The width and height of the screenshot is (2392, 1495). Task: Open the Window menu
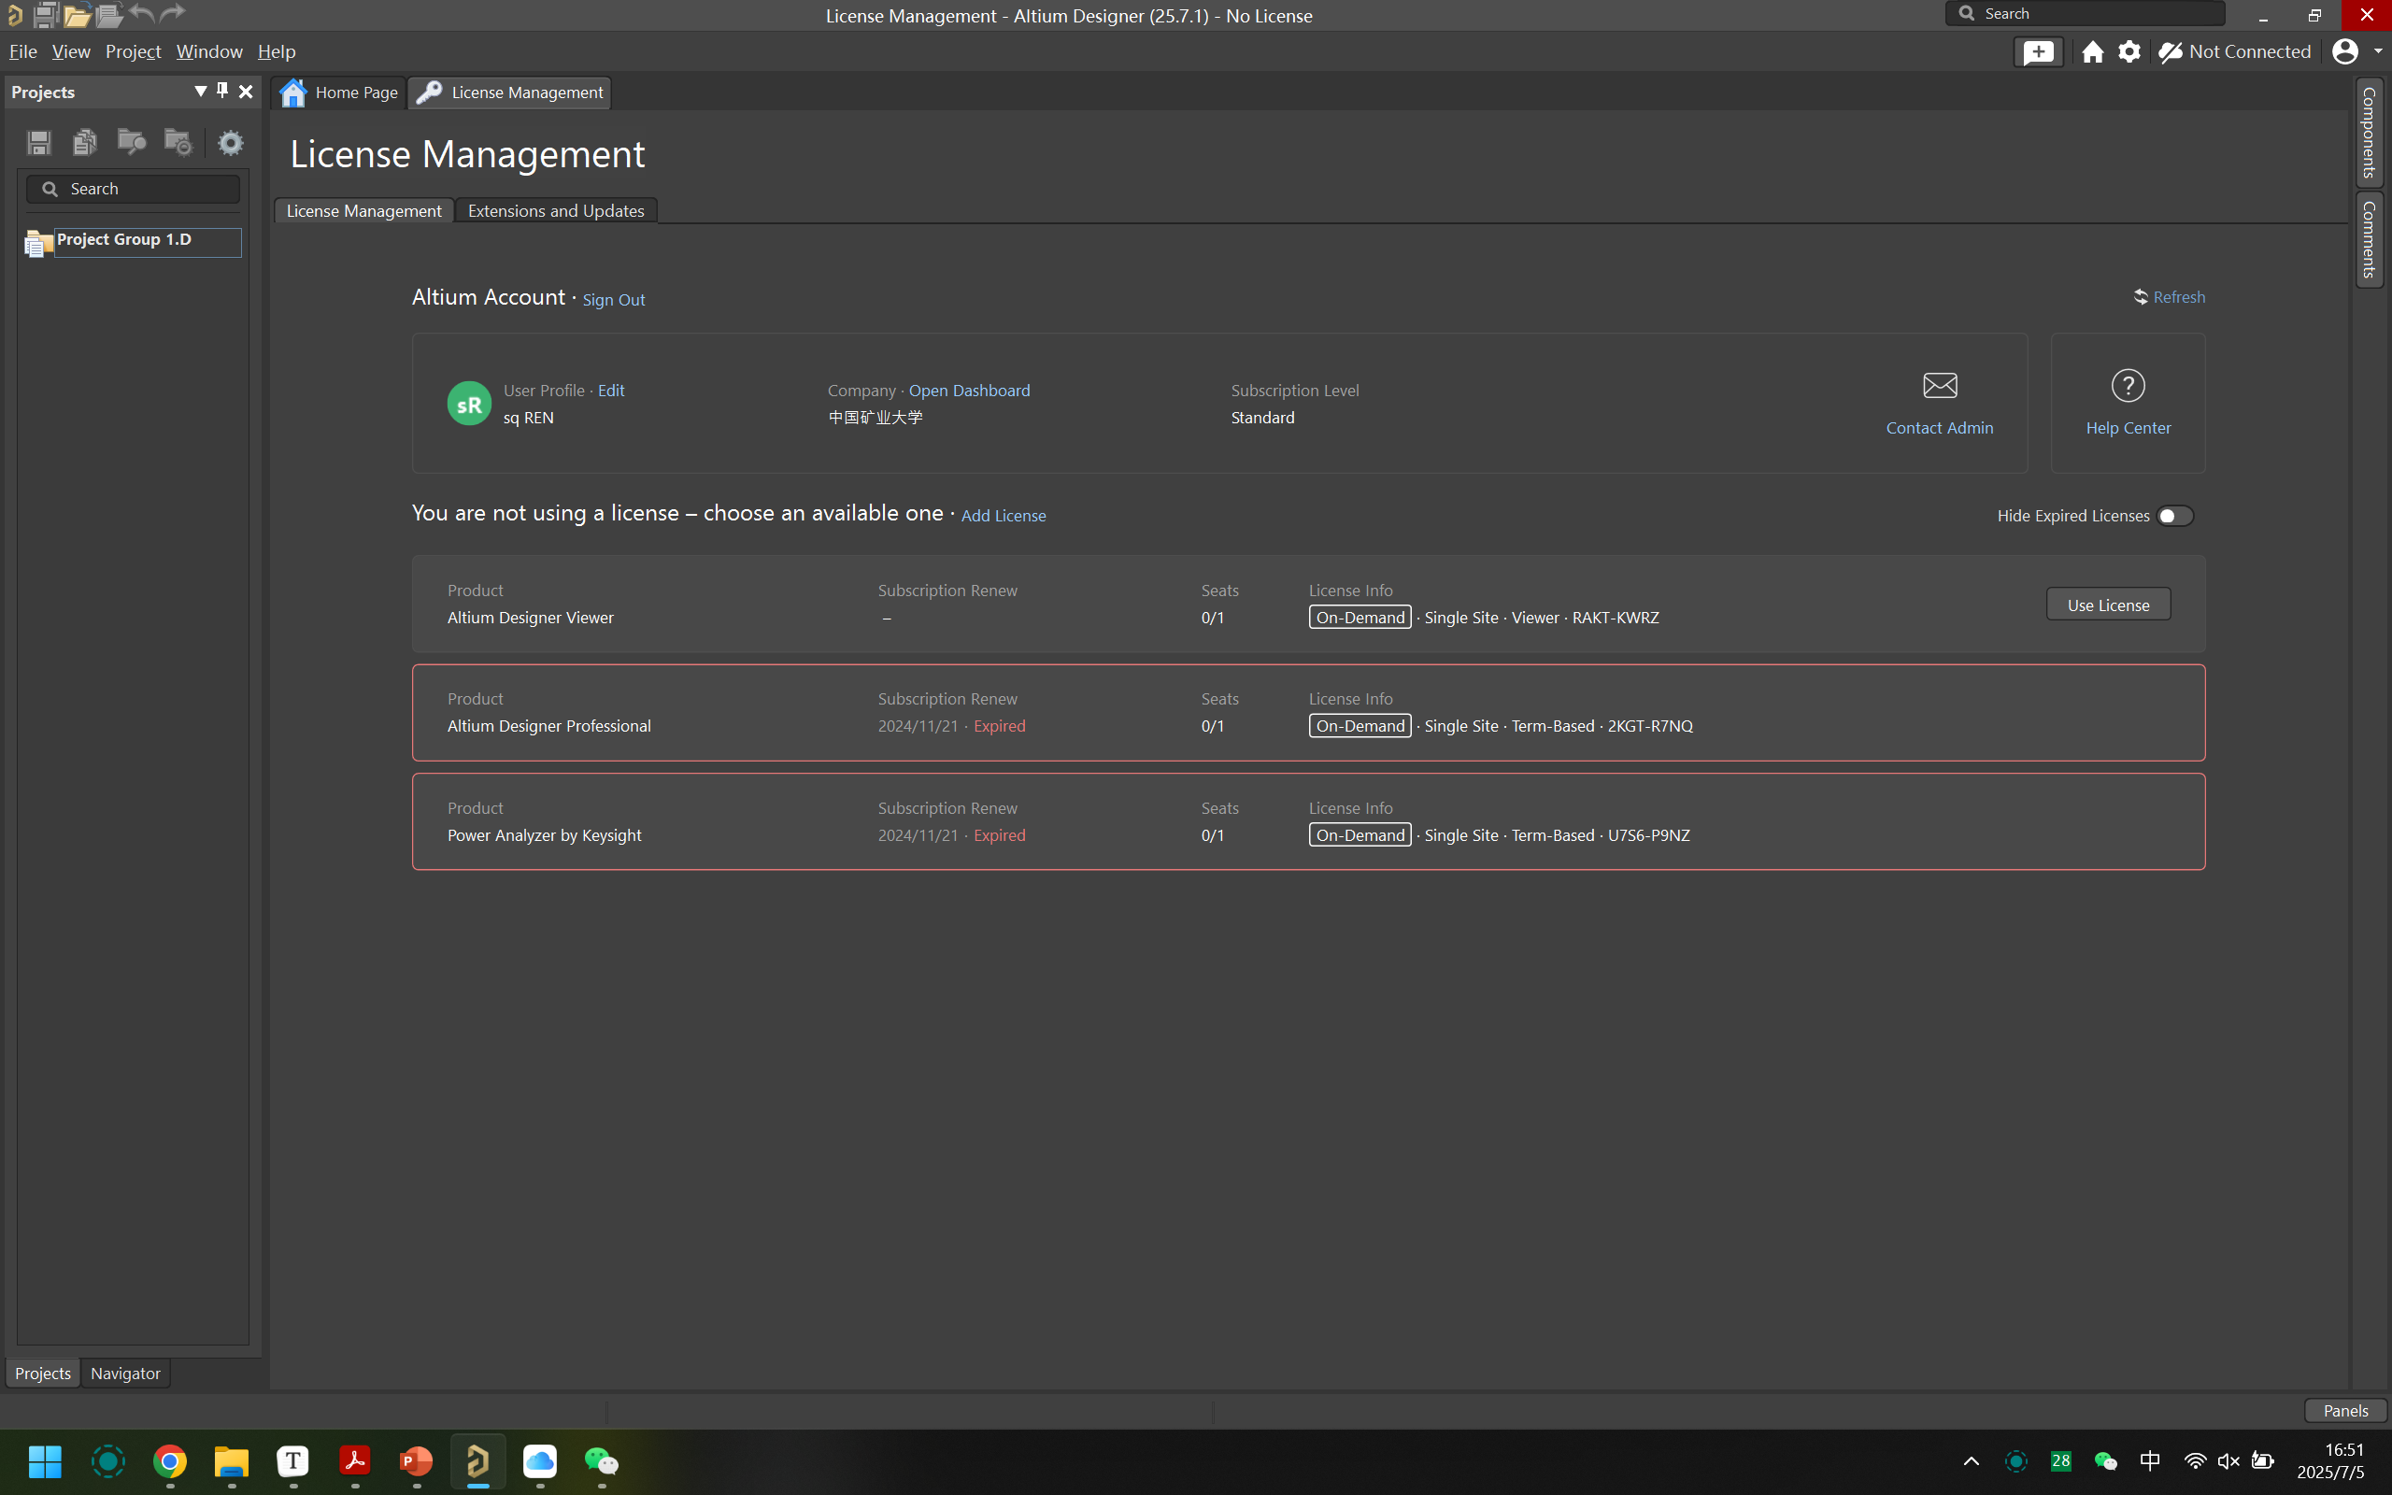coord(208,51)
